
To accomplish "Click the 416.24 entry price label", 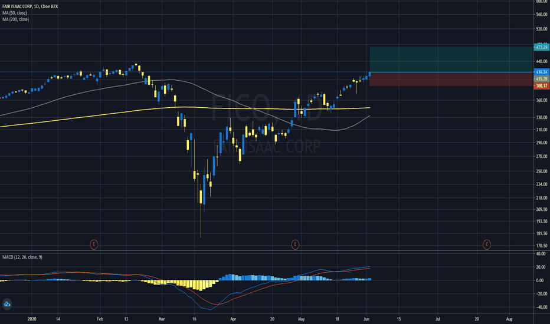I will click(x=542, y=72).
